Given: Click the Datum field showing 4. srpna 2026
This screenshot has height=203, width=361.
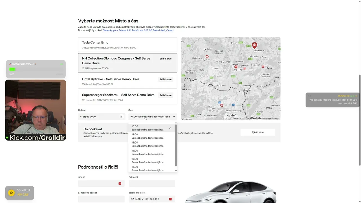Looking at the screenshot, I should [102, 116].
